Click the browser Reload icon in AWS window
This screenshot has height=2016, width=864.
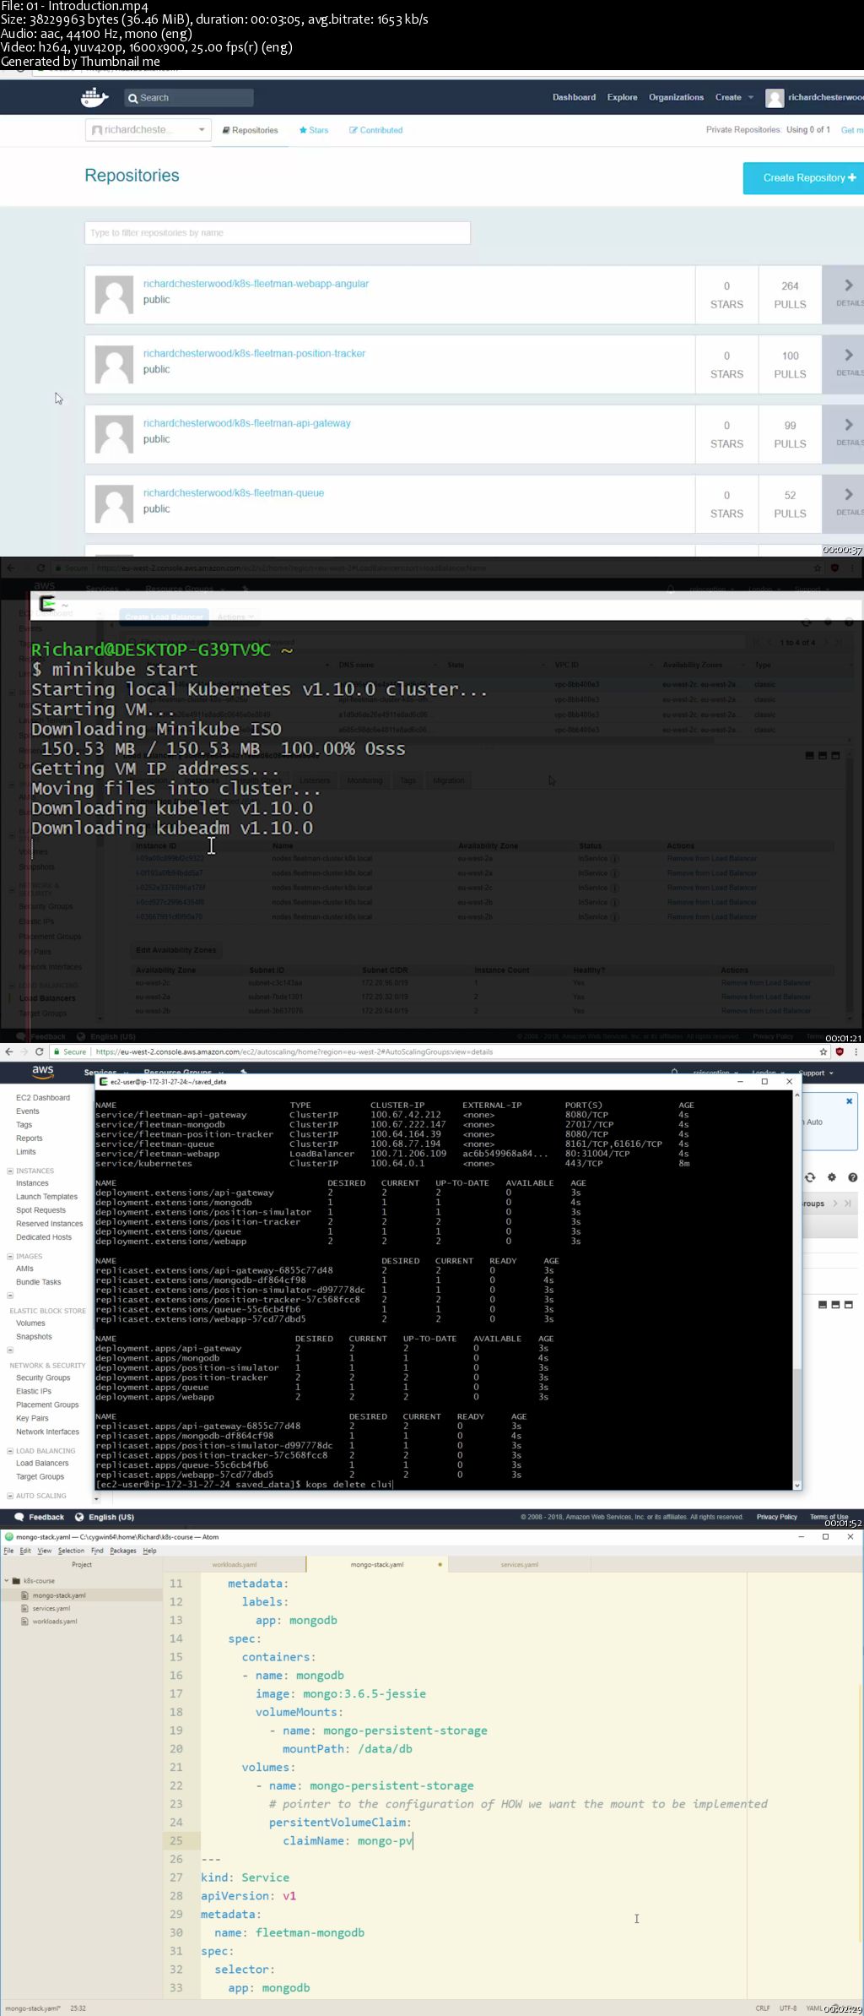pyautogui.click(x=39, y=1051)
